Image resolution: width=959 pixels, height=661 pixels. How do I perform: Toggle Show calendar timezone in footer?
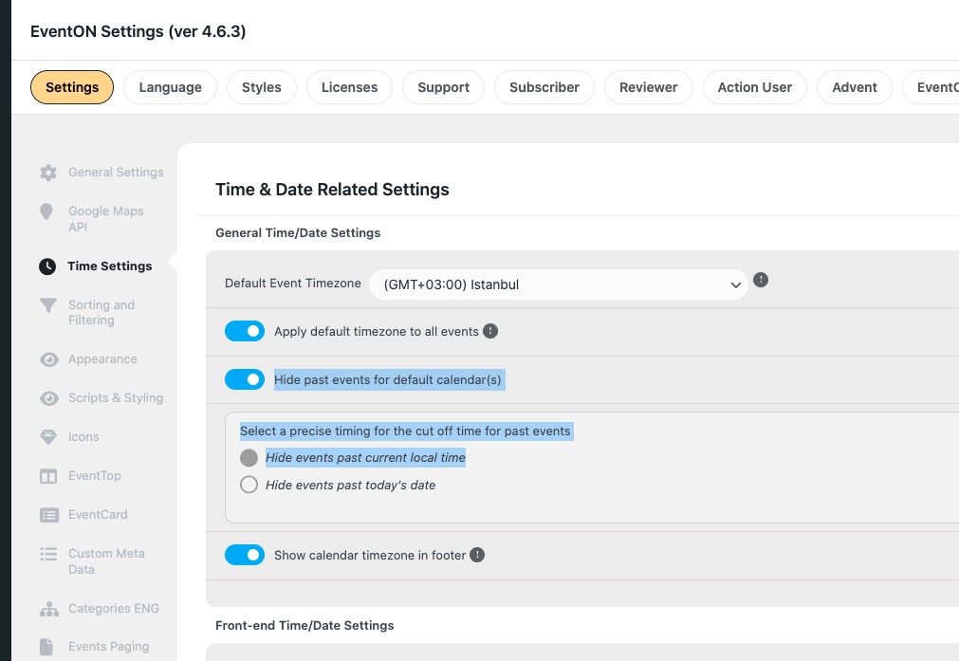tap(245, 555)
